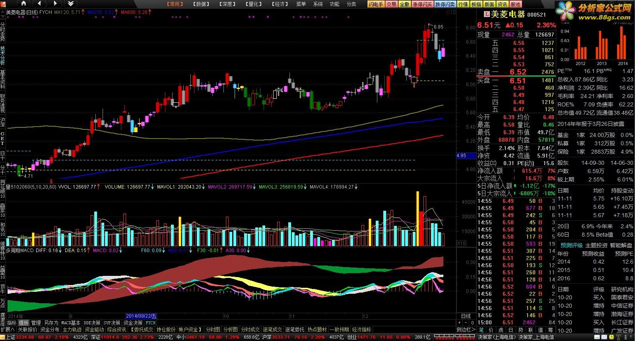Click the minus zoom-out button below chart
Image resolution: width=635 pixels, height=341 pixels.
pos(466,323)
